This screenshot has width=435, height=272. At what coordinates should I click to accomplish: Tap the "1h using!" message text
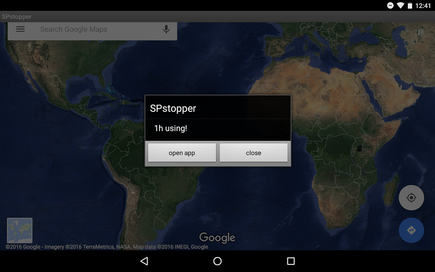pyautogui.click(x=171, y=129)
